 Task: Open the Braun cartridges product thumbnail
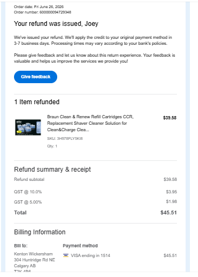coord(28,127)
